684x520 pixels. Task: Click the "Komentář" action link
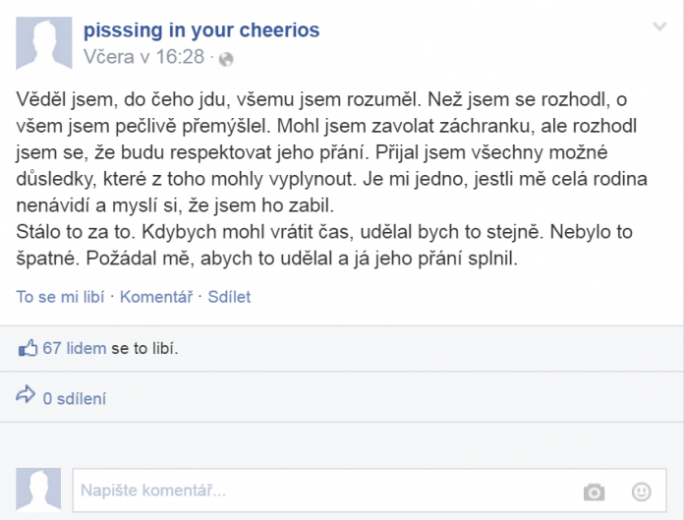pyautogui.click(x=157, y=295)
